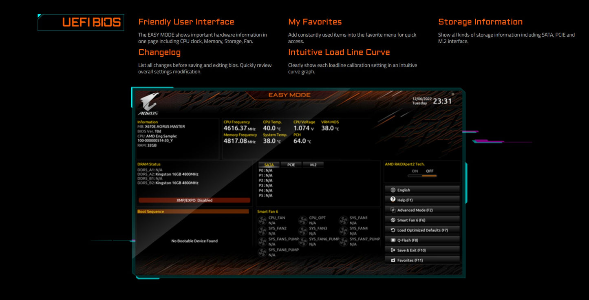Open the English language selector
Screen dimensions: 589x300
pos(422,190)
